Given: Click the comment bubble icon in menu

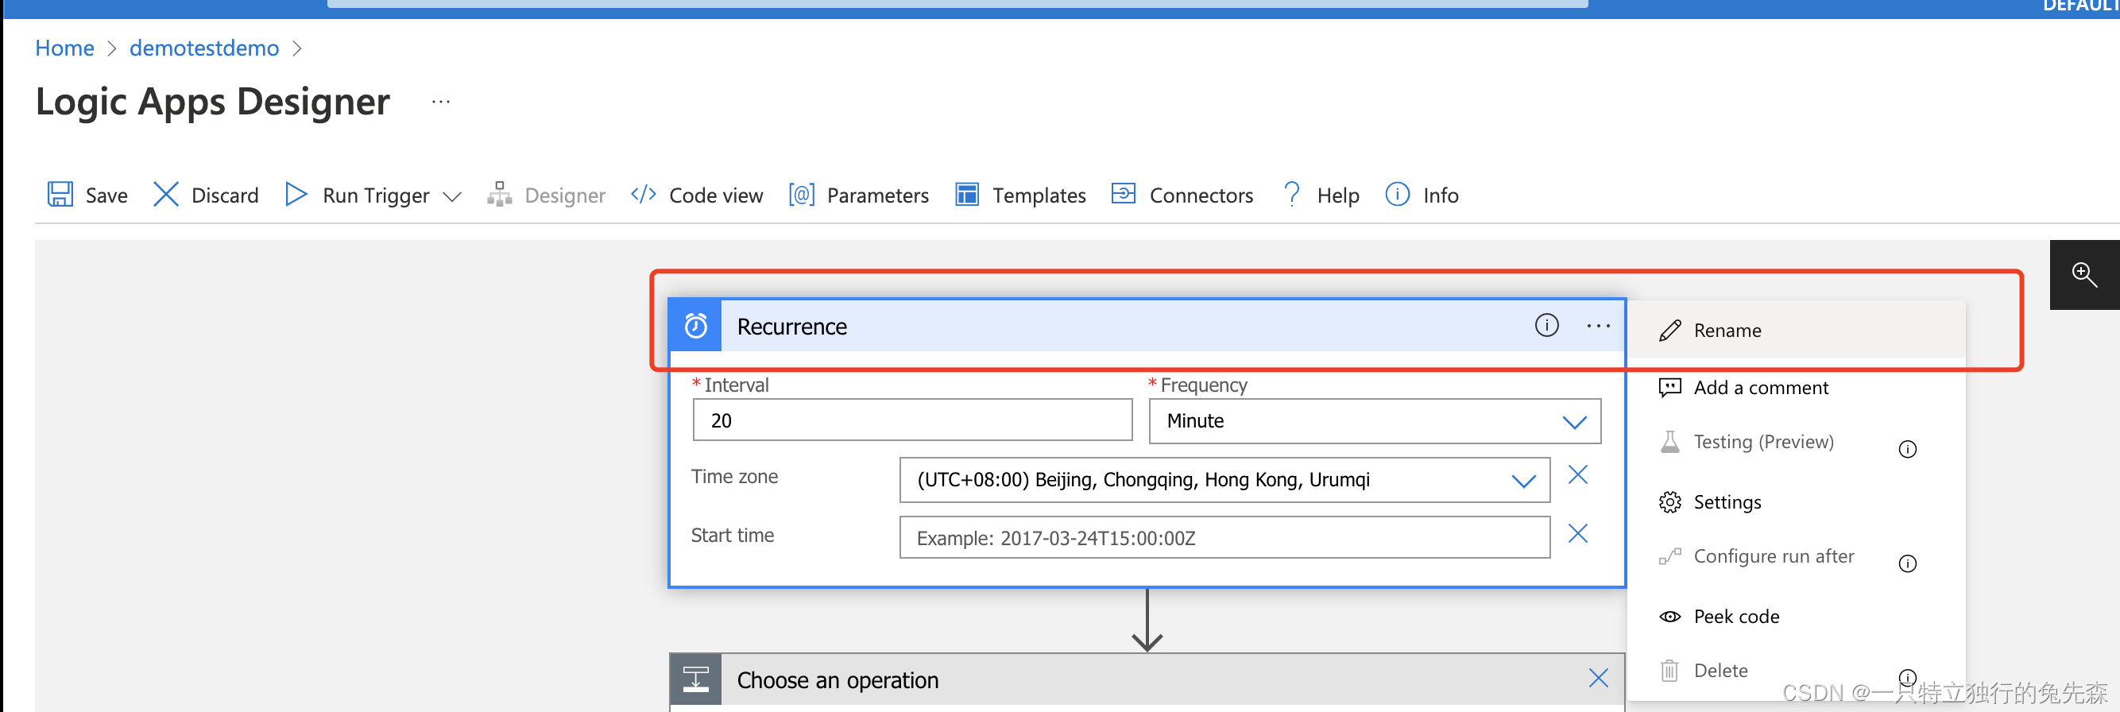Looking at the screenshot, I should pyautogui.click(x=1669, y=388).
